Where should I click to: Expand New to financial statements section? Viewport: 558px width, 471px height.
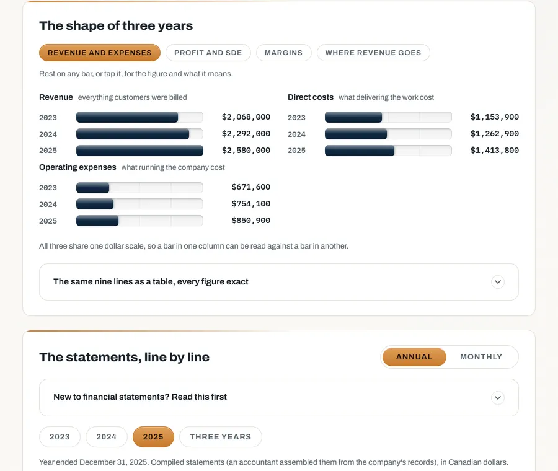click(278, 397)
